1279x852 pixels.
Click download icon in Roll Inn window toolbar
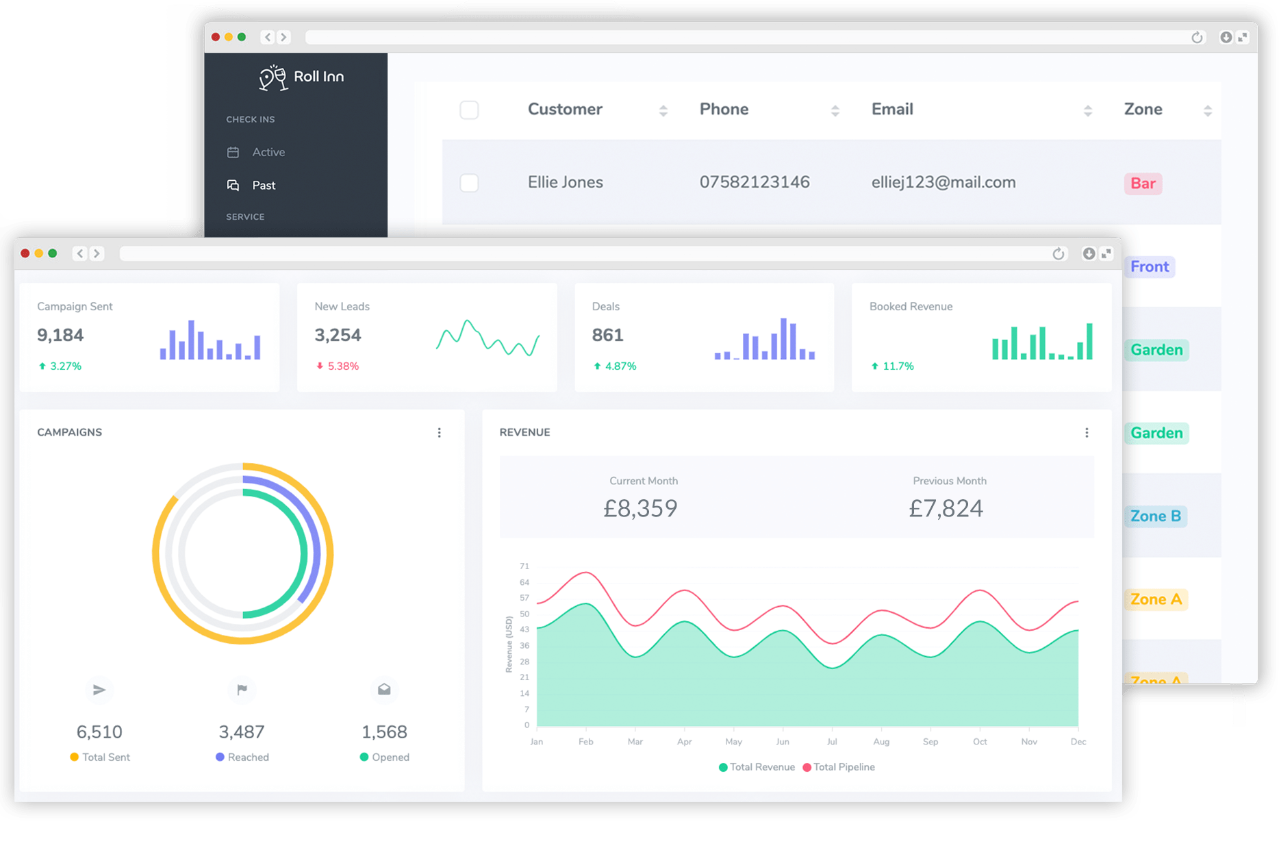tap(1226, 37)
